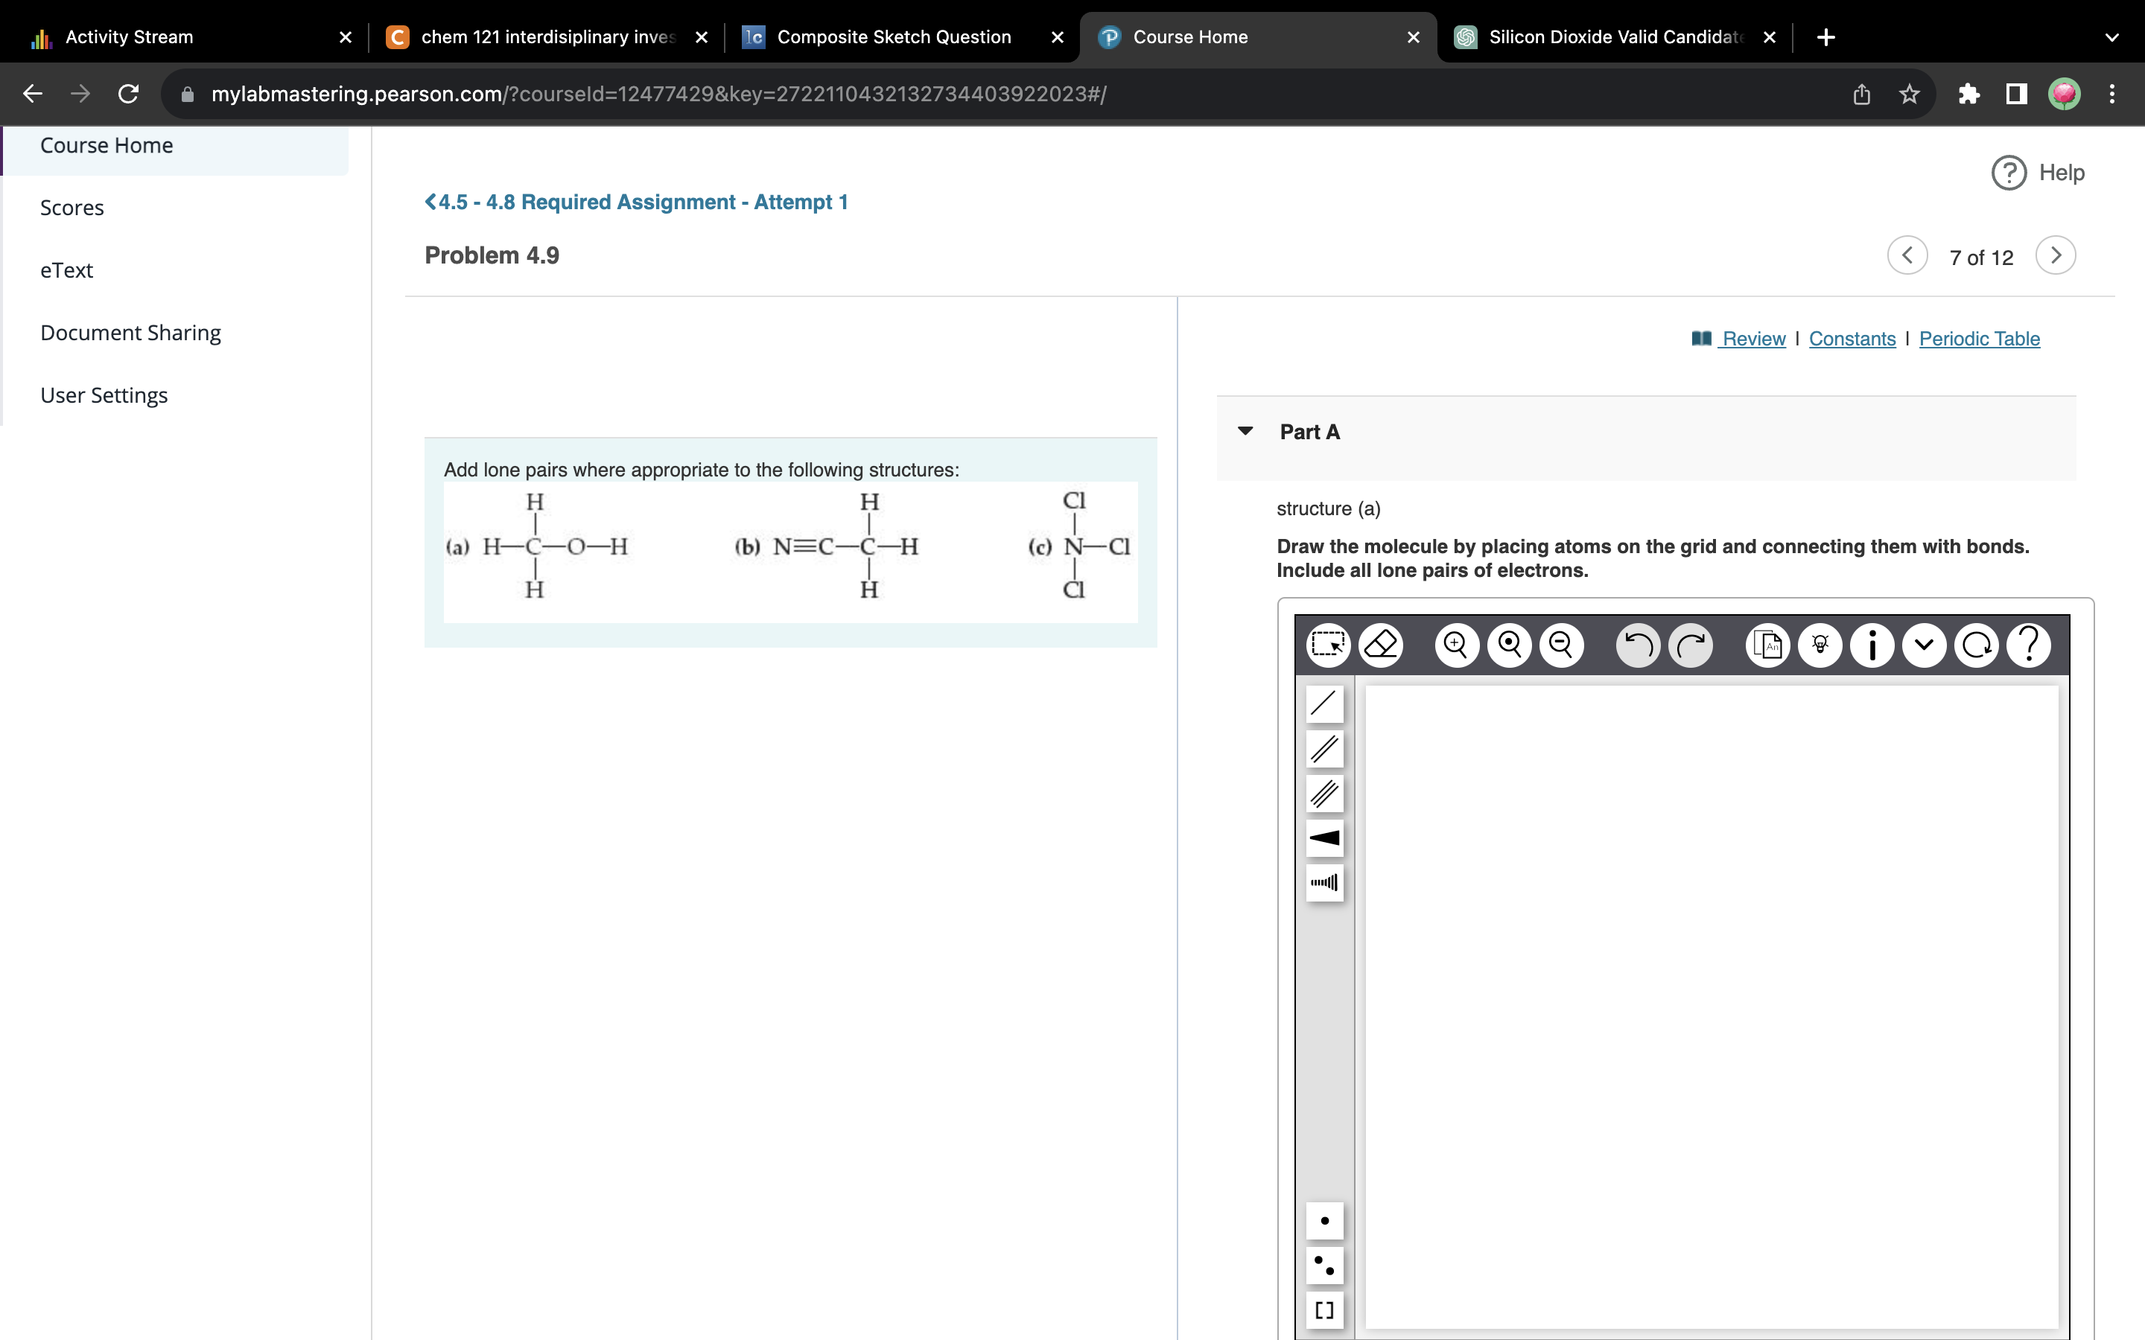The height and width of the screenshot is (1340, 2145).
Task: Open the sketch help question mark
Action: pyautogui.click(x=2029, y=644)
